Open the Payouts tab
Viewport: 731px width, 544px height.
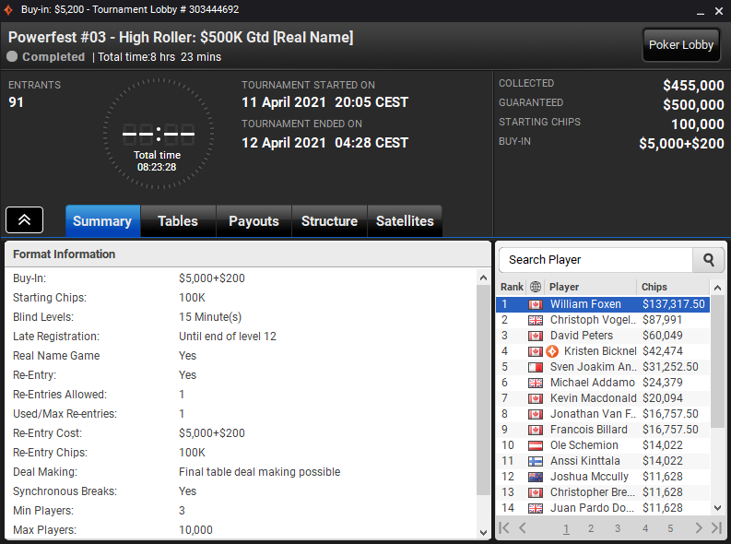pos(253,221)
